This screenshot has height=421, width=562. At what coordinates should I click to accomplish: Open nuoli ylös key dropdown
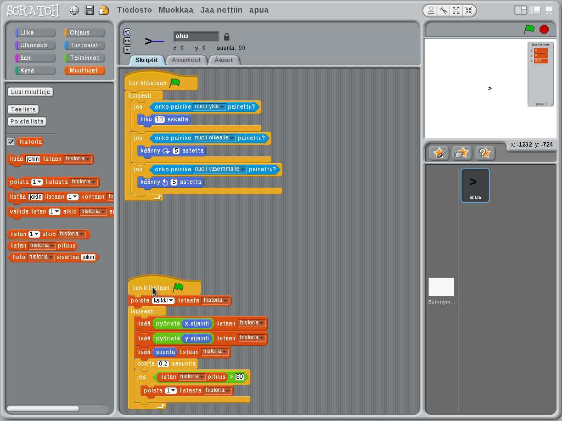click(209, 106)
